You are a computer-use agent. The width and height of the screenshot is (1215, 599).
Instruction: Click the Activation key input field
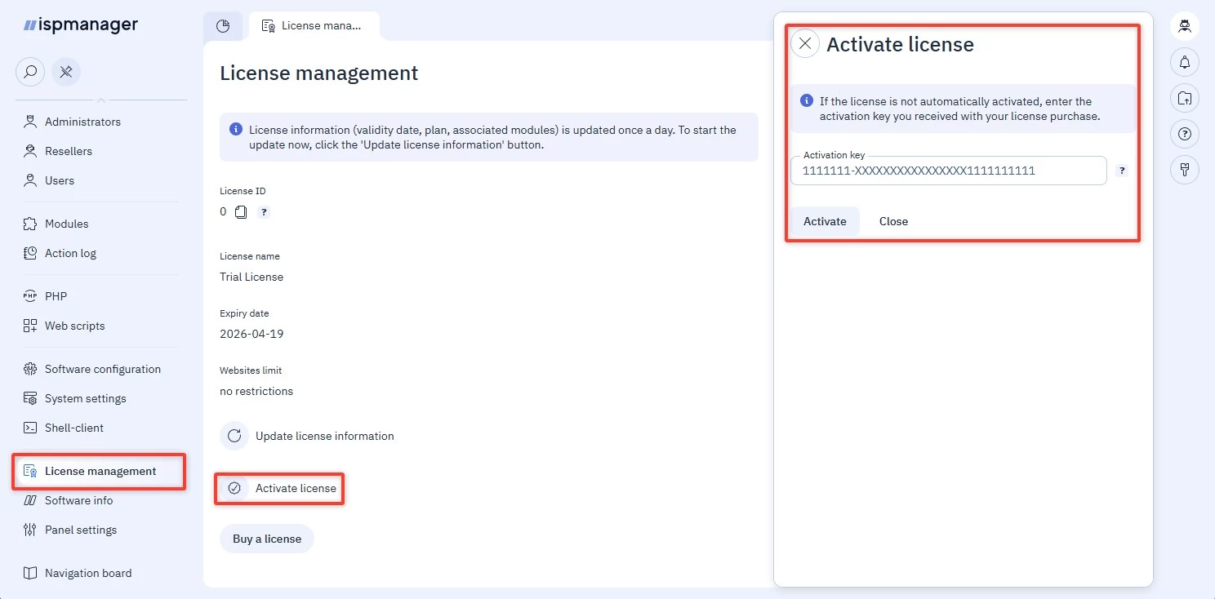(947, 171)
